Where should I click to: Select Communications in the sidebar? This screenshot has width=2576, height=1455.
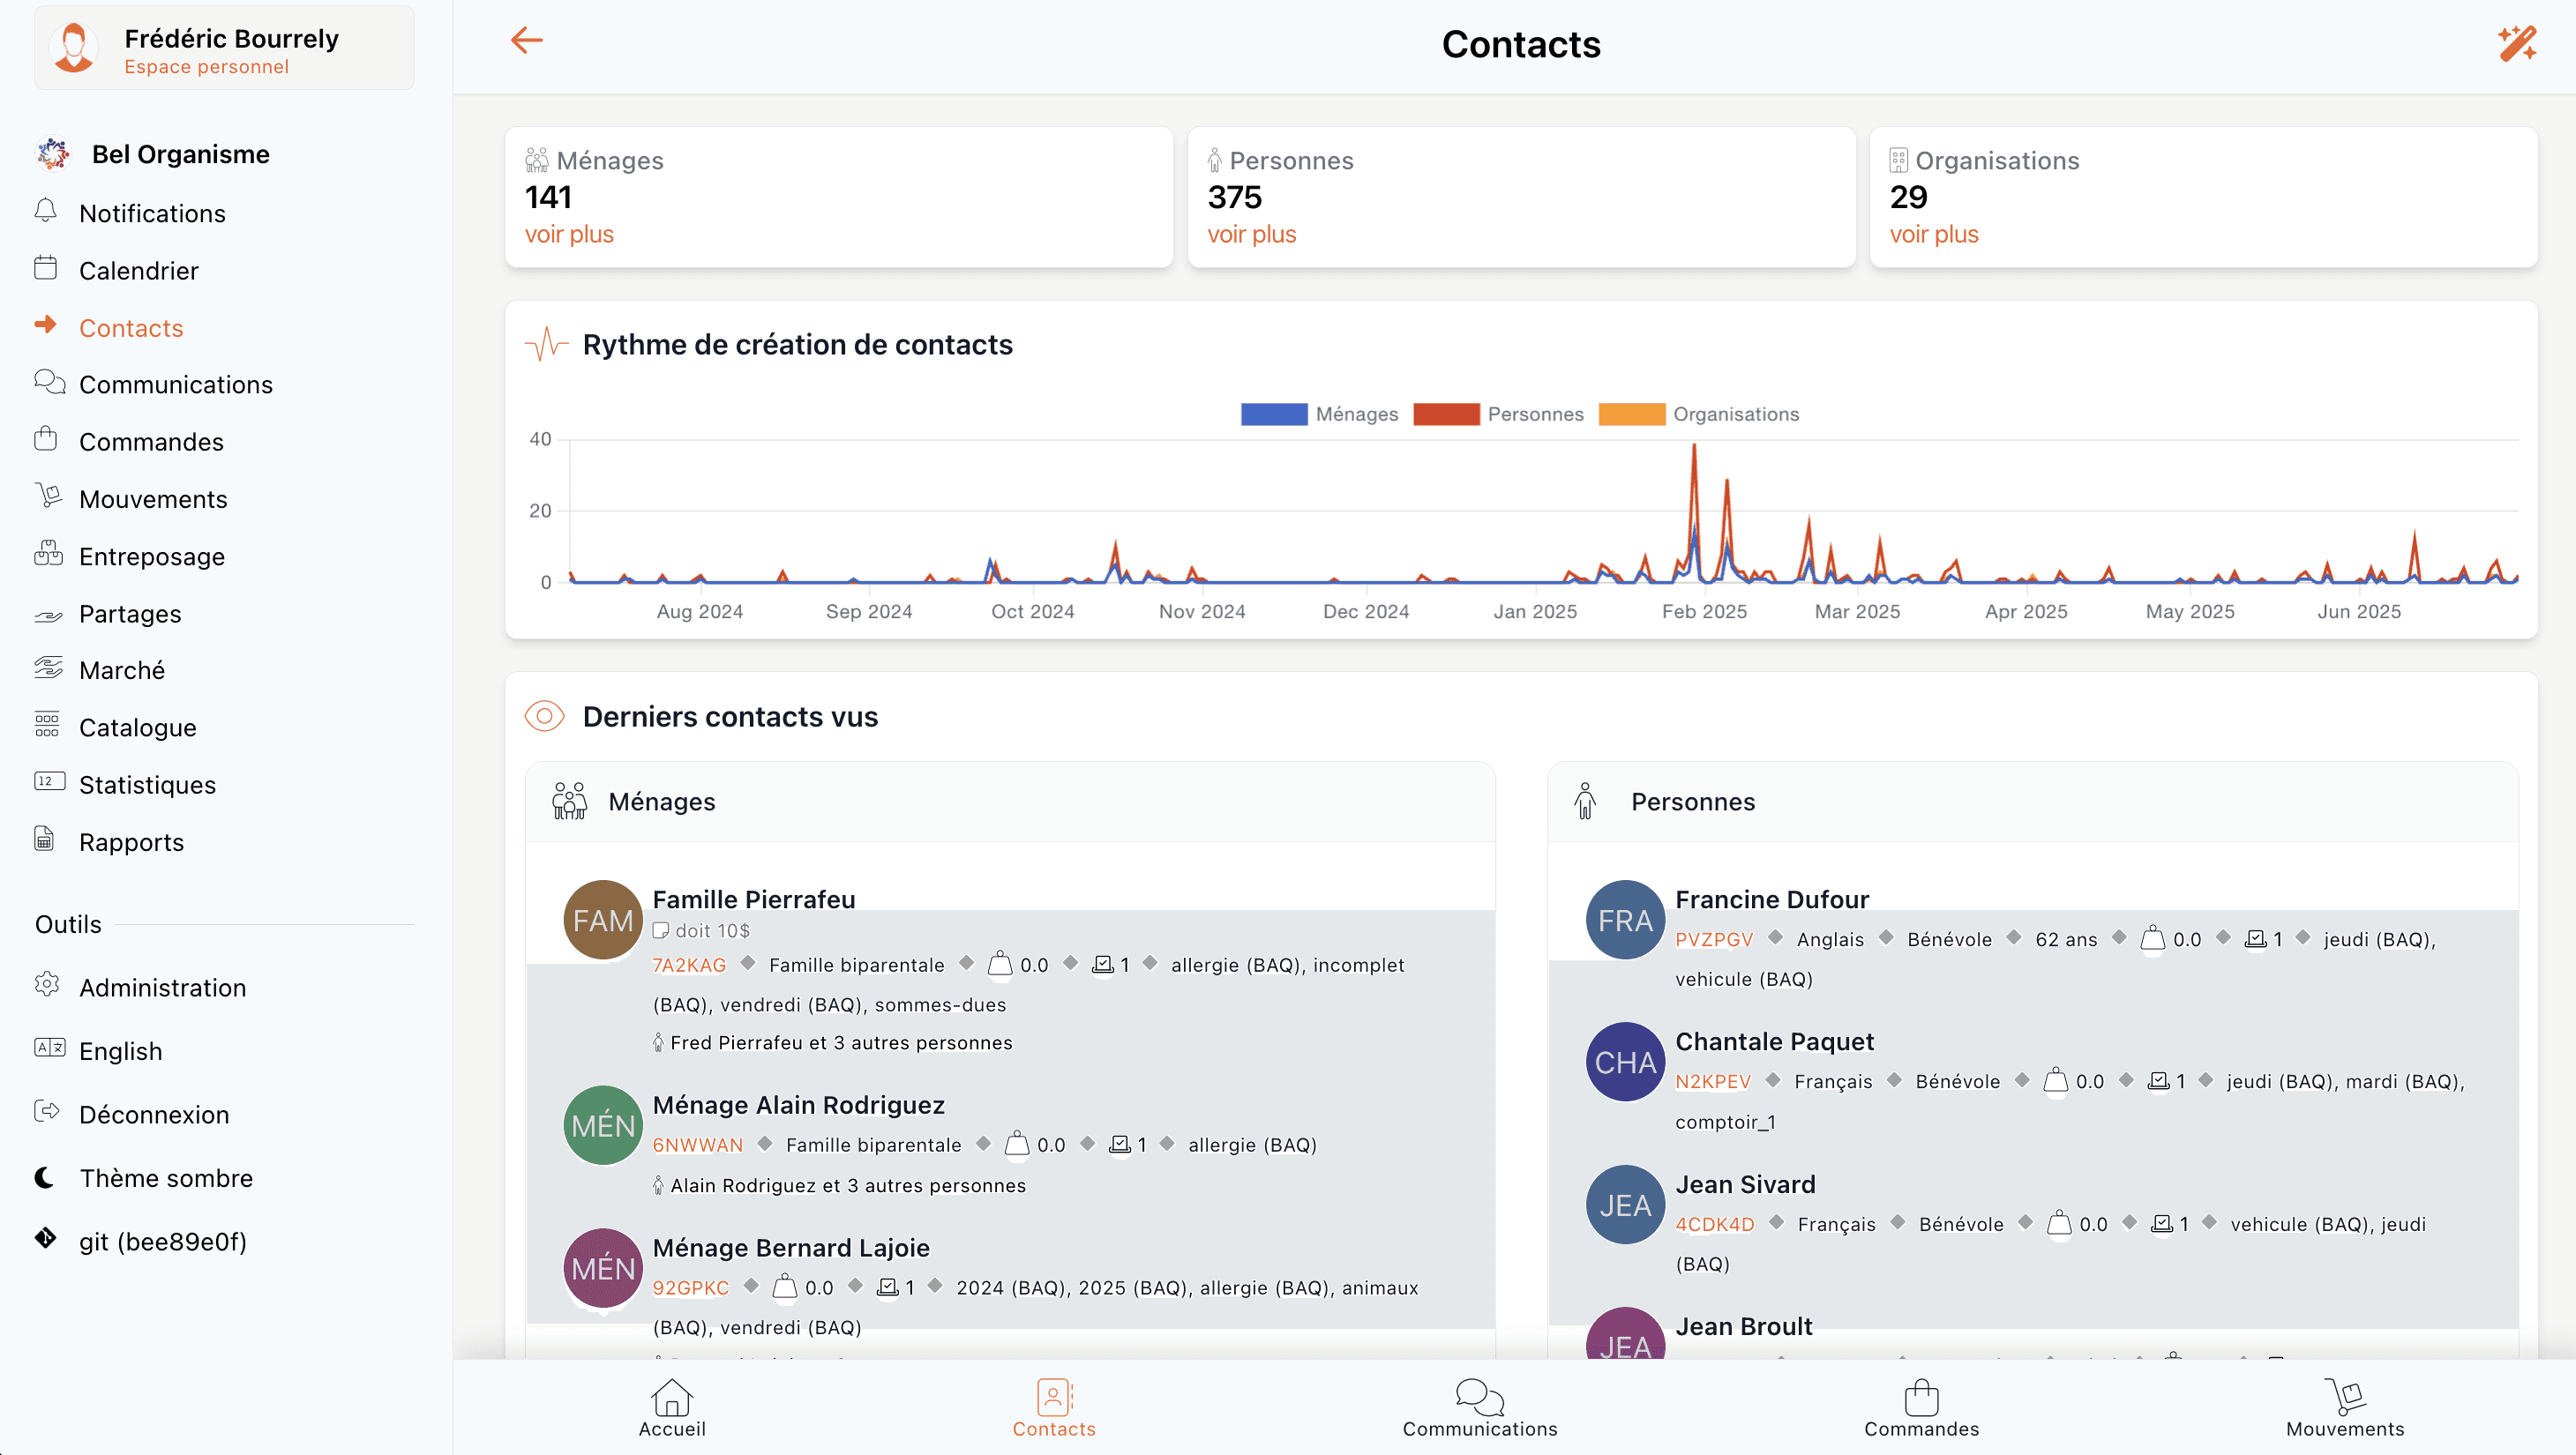coord(176,384)
